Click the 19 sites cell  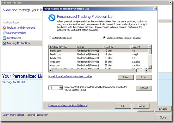(x=109, y=58)
